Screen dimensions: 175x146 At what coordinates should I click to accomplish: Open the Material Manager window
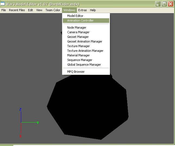[x=86, y=55]
